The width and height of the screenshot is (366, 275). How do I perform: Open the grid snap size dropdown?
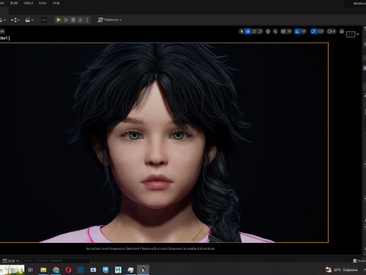289,31
